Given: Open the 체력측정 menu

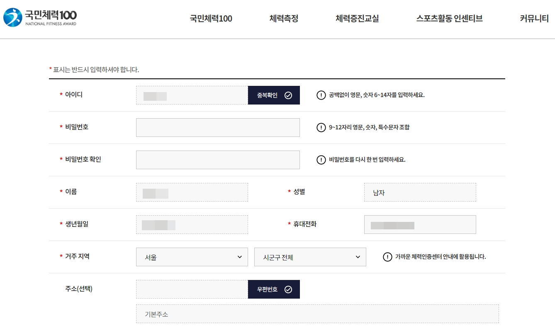Looking at the screenshot, I should click(284, 18).
